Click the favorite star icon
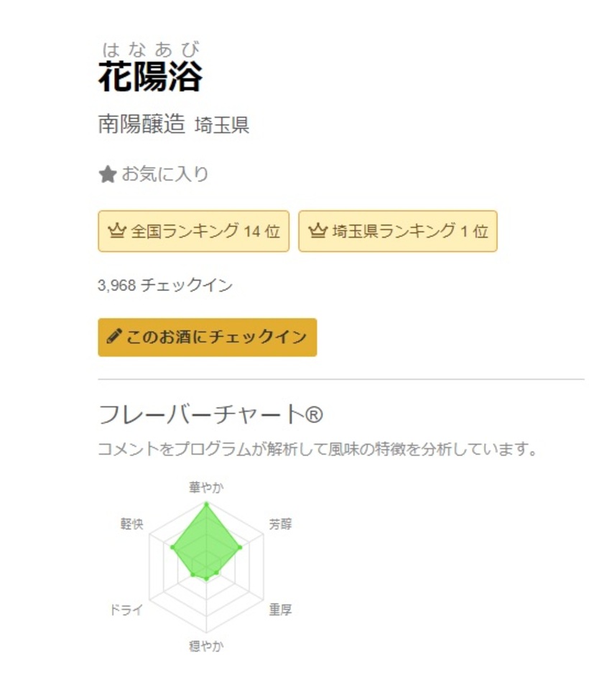 (107, 174)
